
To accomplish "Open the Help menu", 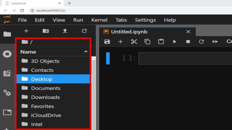I will coord(170,20).
